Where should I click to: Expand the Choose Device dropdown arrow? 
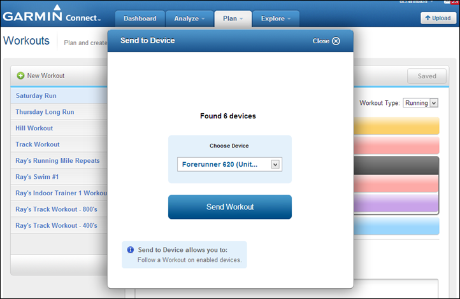tap(275, 165)
